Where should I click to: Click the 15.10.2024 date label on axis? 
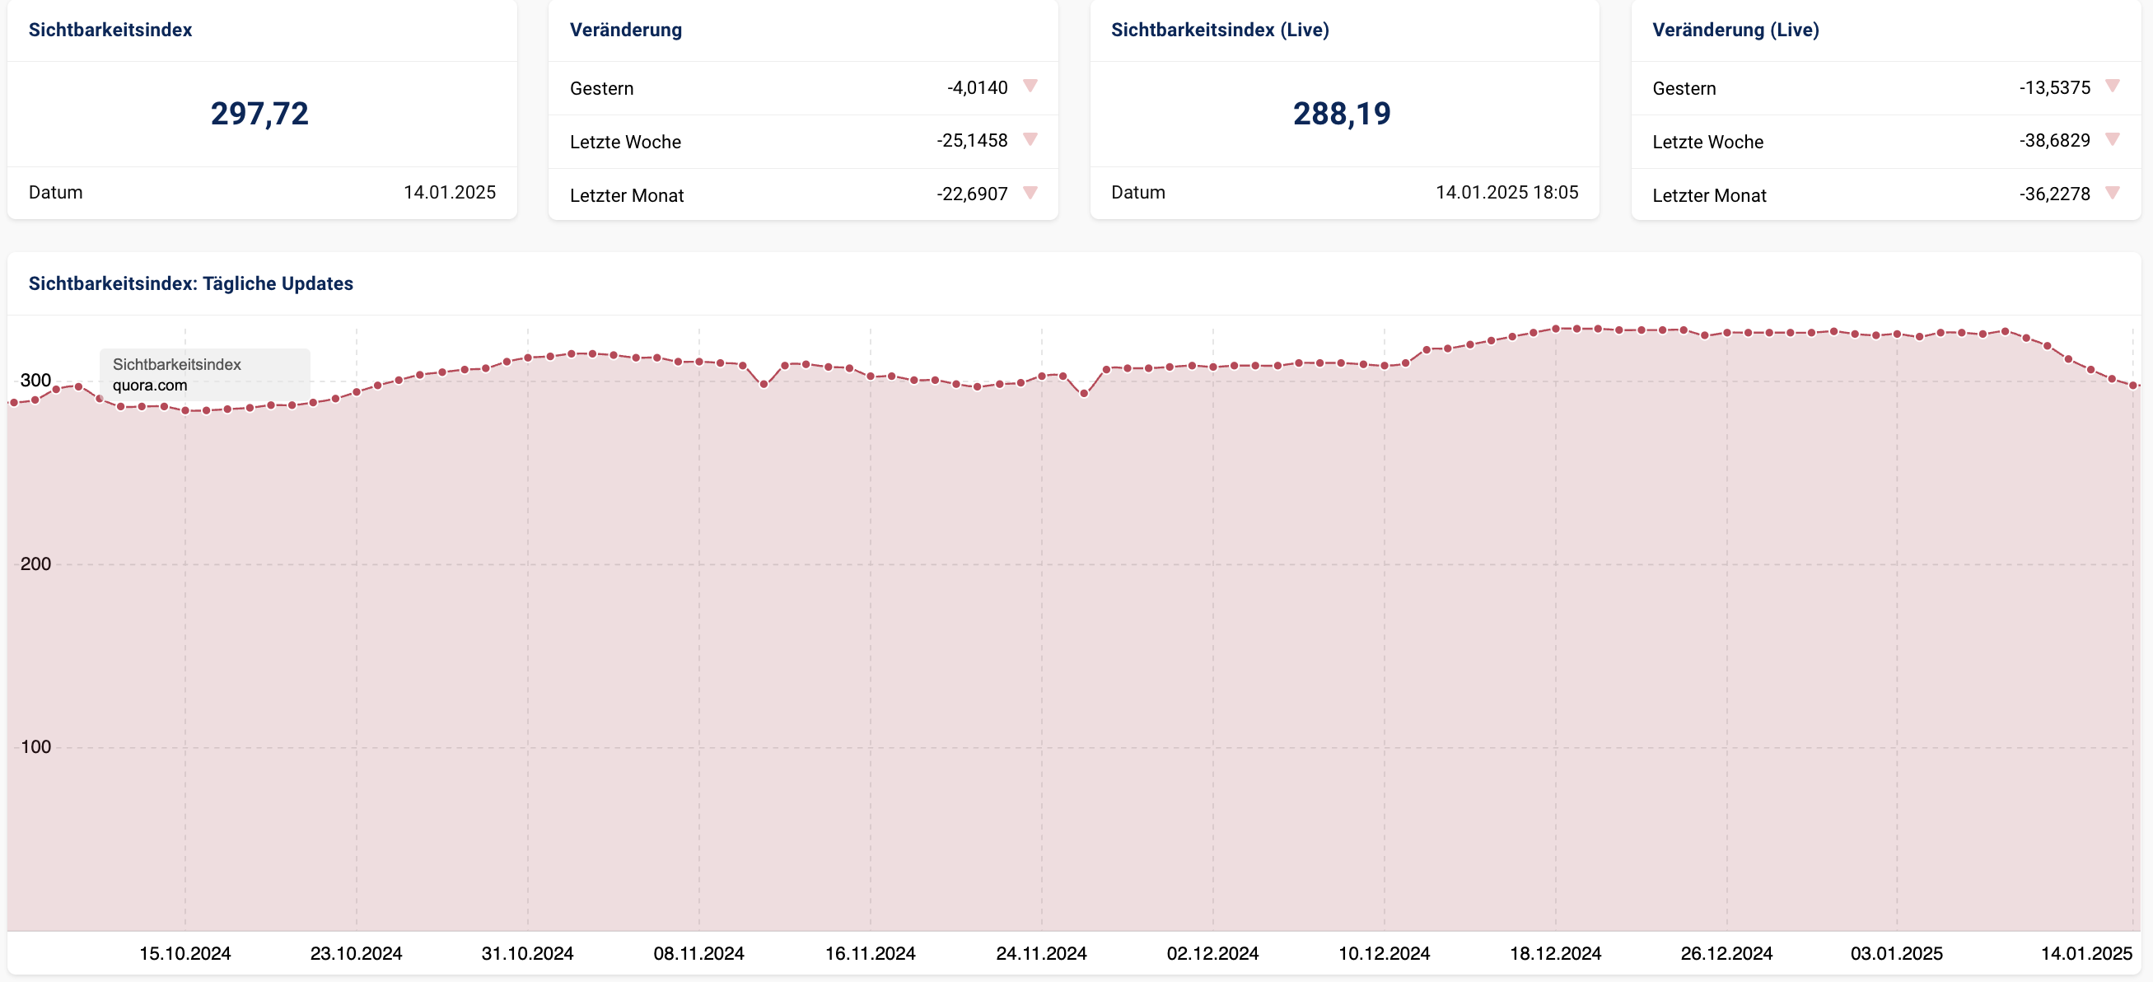[x=184, y=954]
